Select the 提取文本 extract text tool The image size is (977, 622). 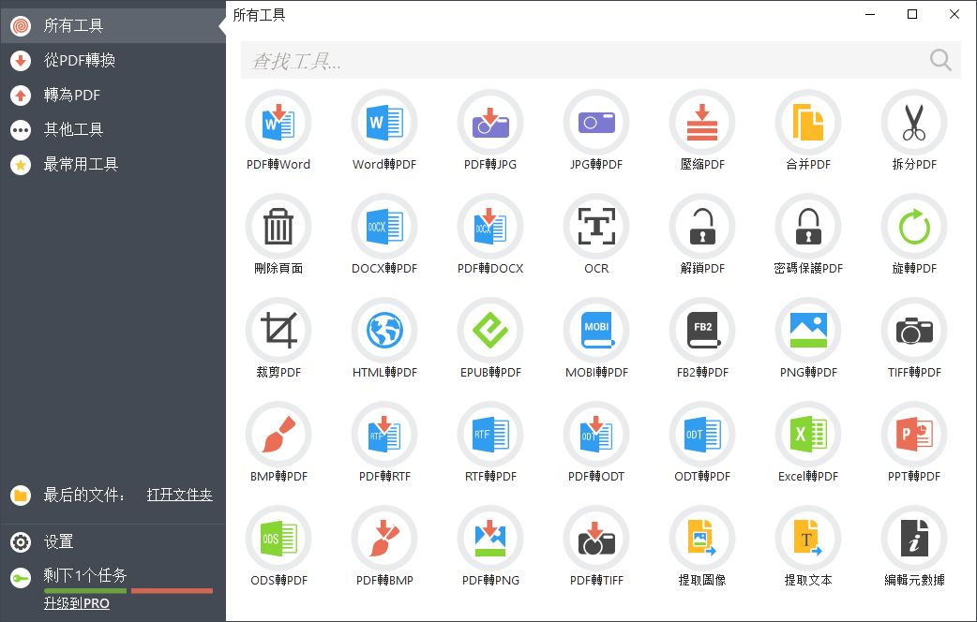coord(807,539)
